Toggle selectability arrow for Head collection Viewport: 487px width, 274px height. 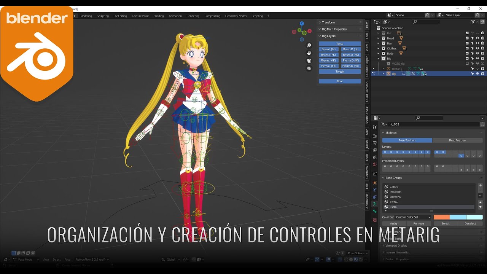473,38
